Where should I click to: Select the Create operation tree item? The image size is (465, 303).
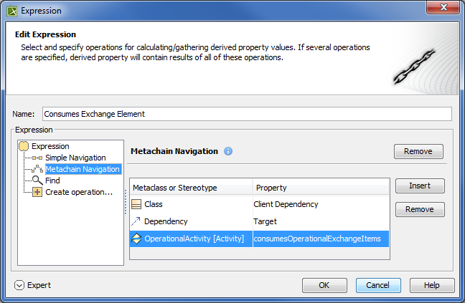click(x=79, y=192)
